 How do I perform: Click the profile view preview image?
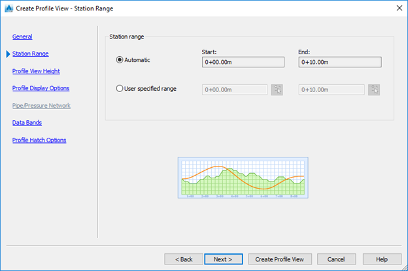tap(243, 178)
